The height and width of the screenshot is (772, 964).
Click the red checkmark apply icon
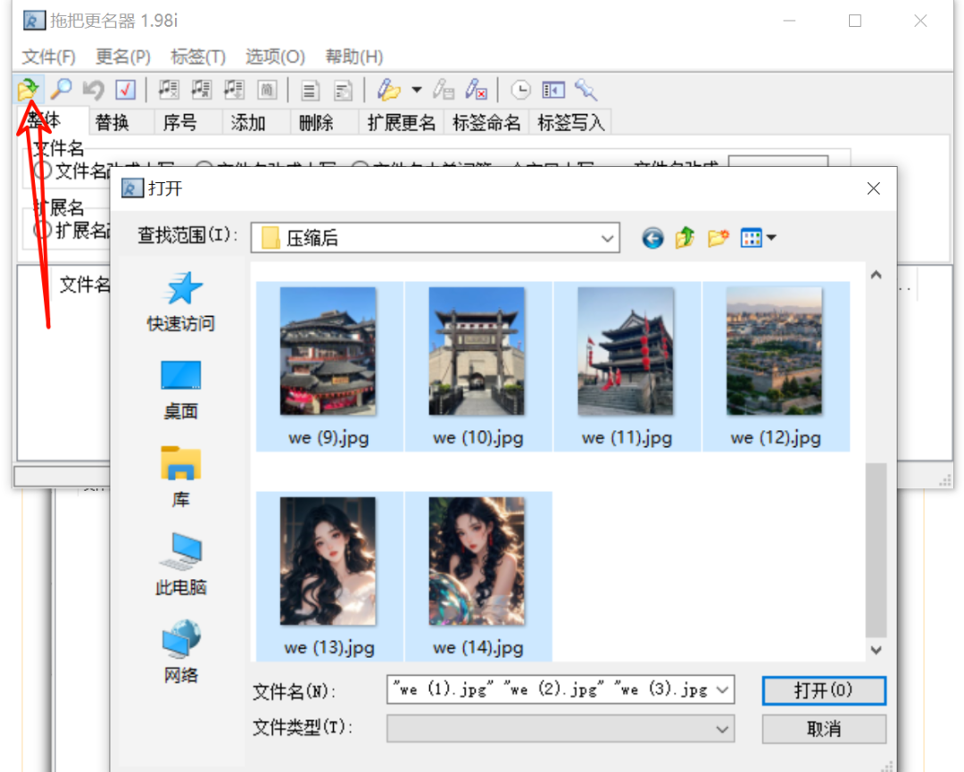coord(126,90)
